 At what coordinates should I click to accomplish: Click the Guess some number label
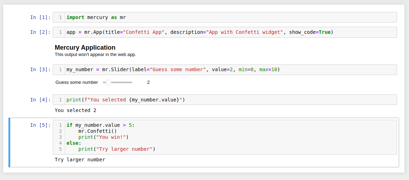coord(77,82)
